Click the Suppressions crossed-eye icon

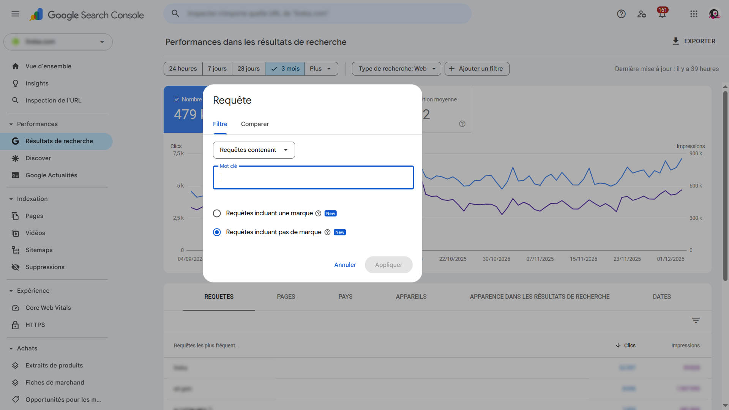(15, 267)
